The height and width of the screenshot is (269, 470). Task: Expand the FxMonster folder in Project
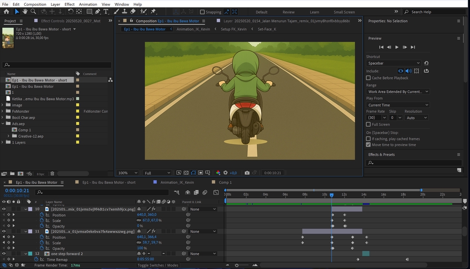tap(3, 112)
